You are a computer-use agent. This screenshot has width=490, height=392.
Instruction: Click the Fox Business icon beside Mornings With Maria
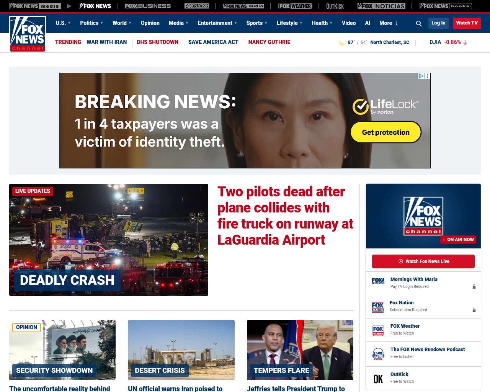click(378, 281)
